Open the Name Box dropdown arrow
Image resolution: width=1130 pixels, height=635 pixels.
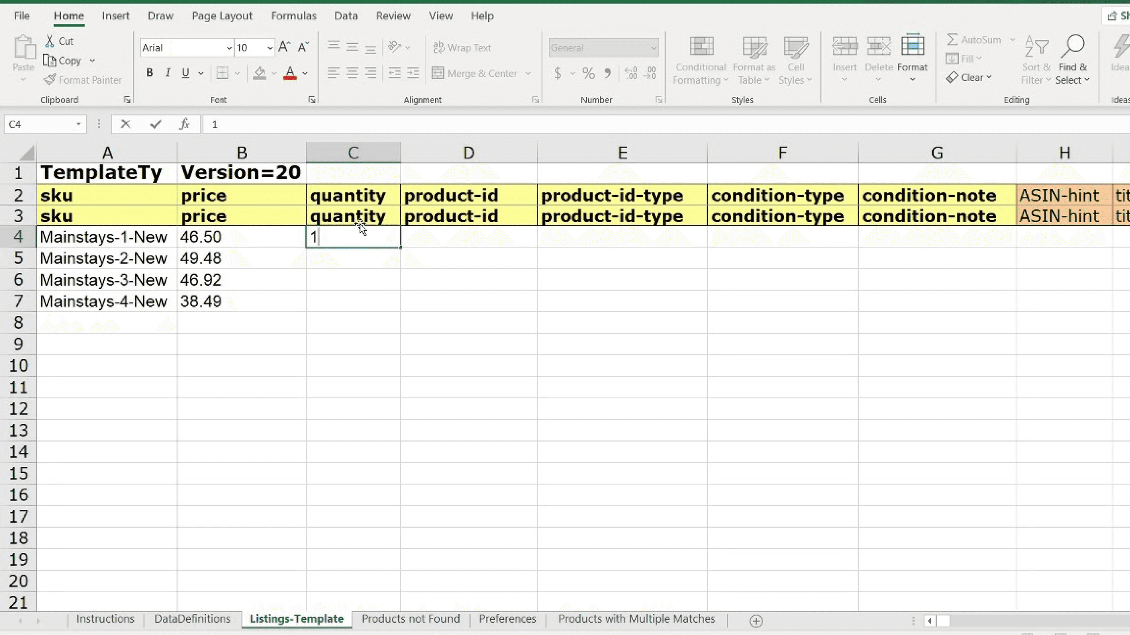coord(79,124)
